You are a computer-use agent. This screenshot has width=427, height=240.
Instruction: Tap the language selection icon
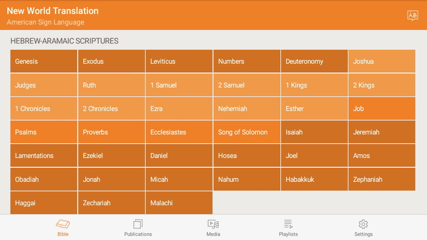[x=413, y=15]
